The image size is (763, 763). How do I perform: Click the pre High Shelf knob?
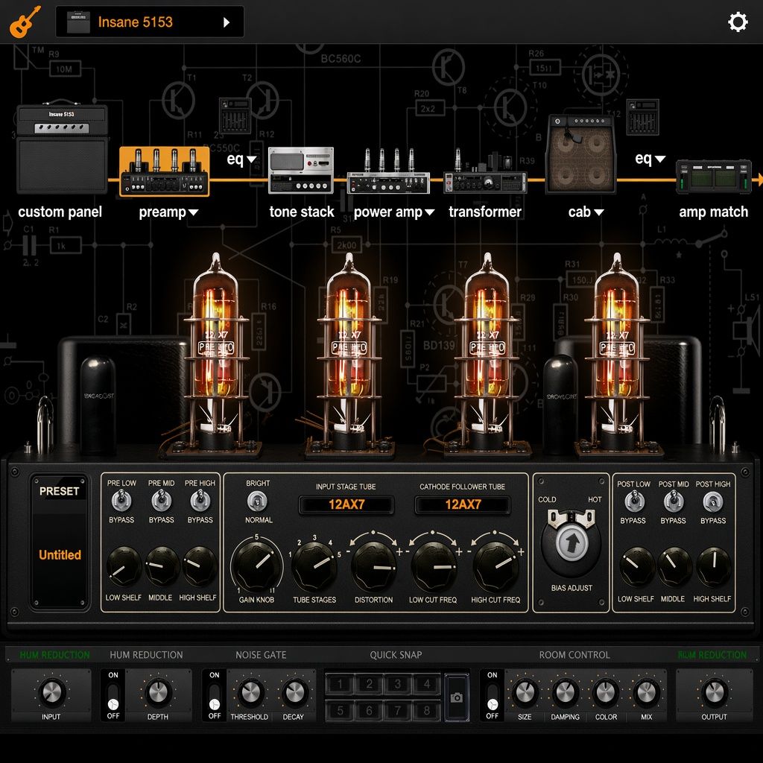pos(199,566)
